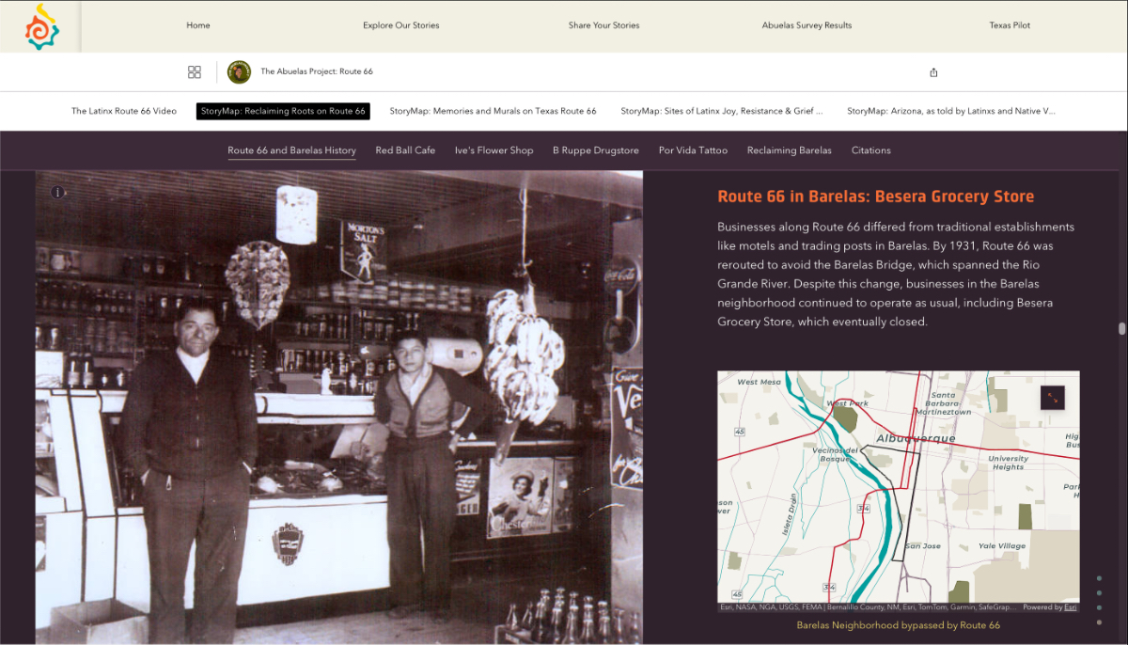Expand the map to fullscreen with arrows icon
The height and width of the screenshot is (645, 1128).
pos(1055,398)
